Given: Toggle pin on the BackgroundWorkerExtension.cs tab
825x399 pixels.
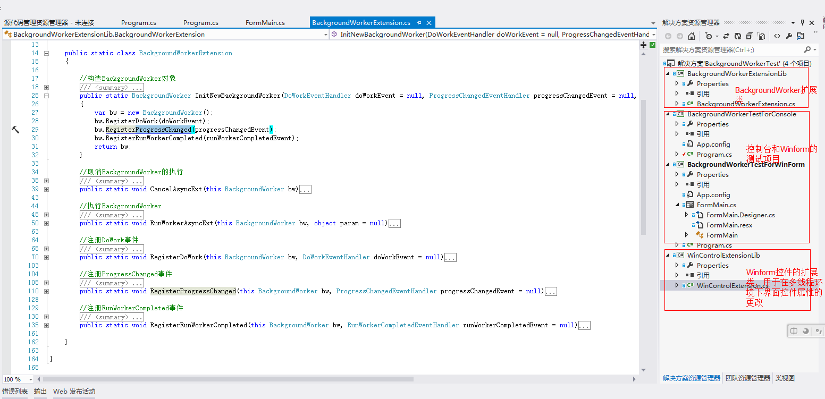Looking at the screenshot, I should pos(419,22).
